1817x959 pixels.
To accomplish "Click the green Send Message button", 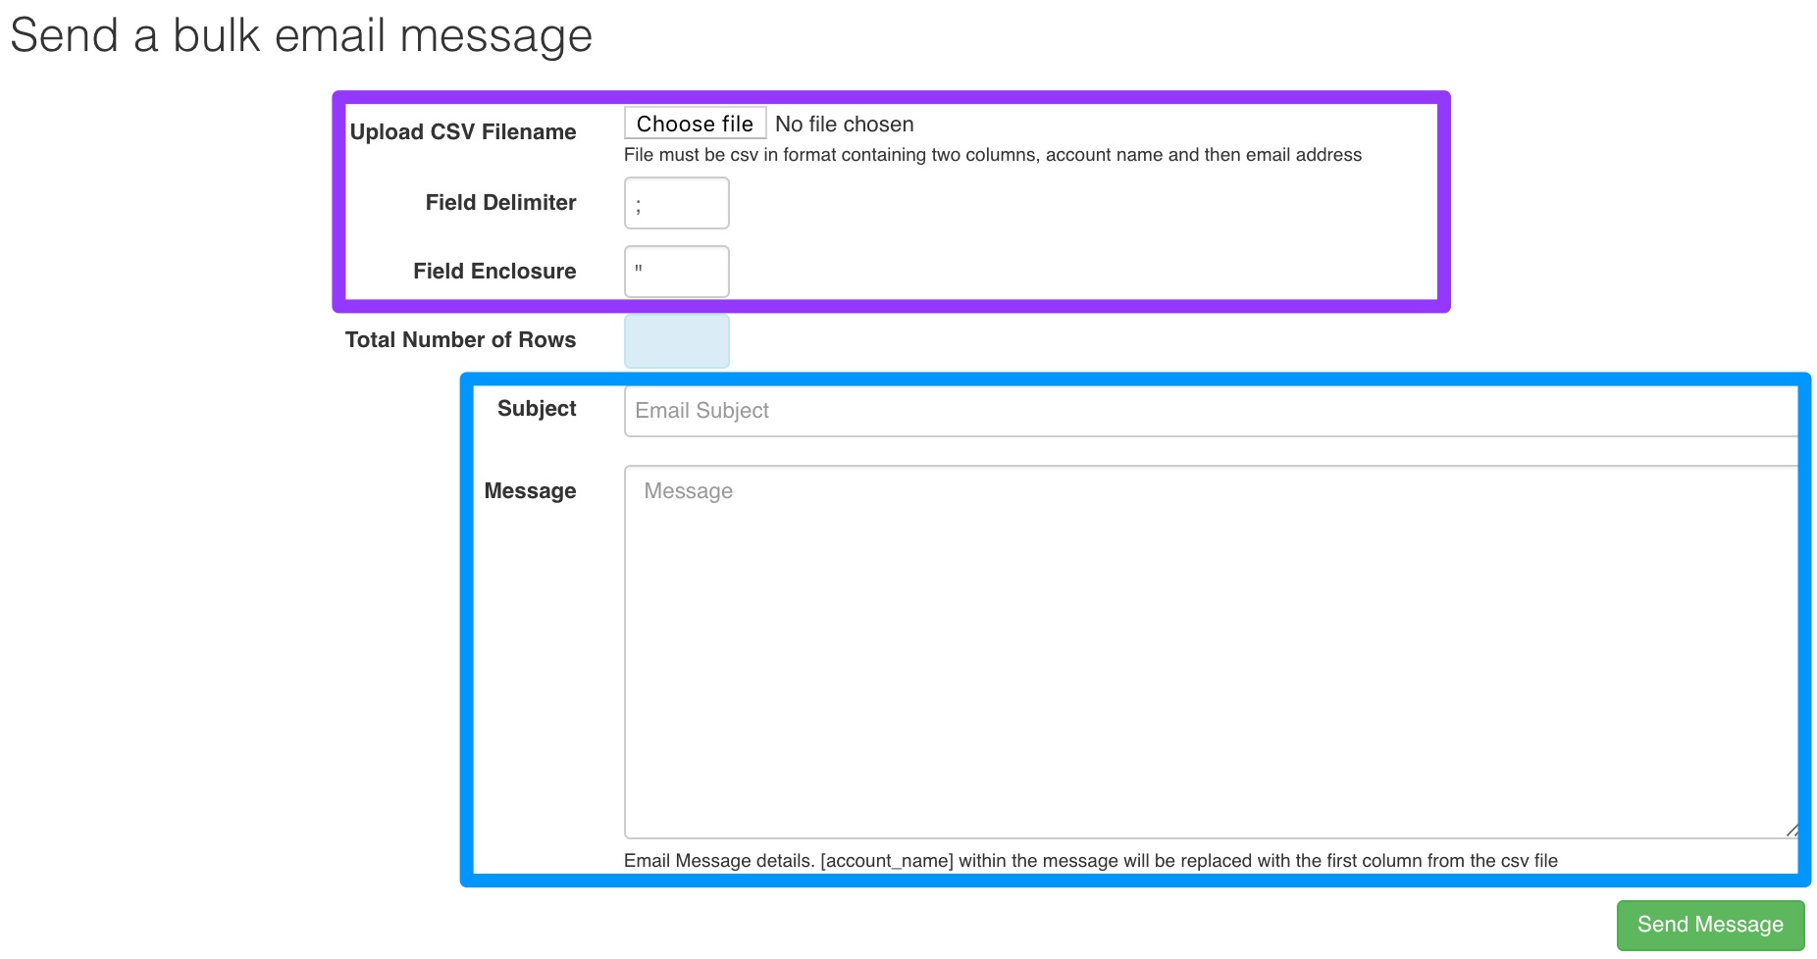I will [x=1710, y=925].
